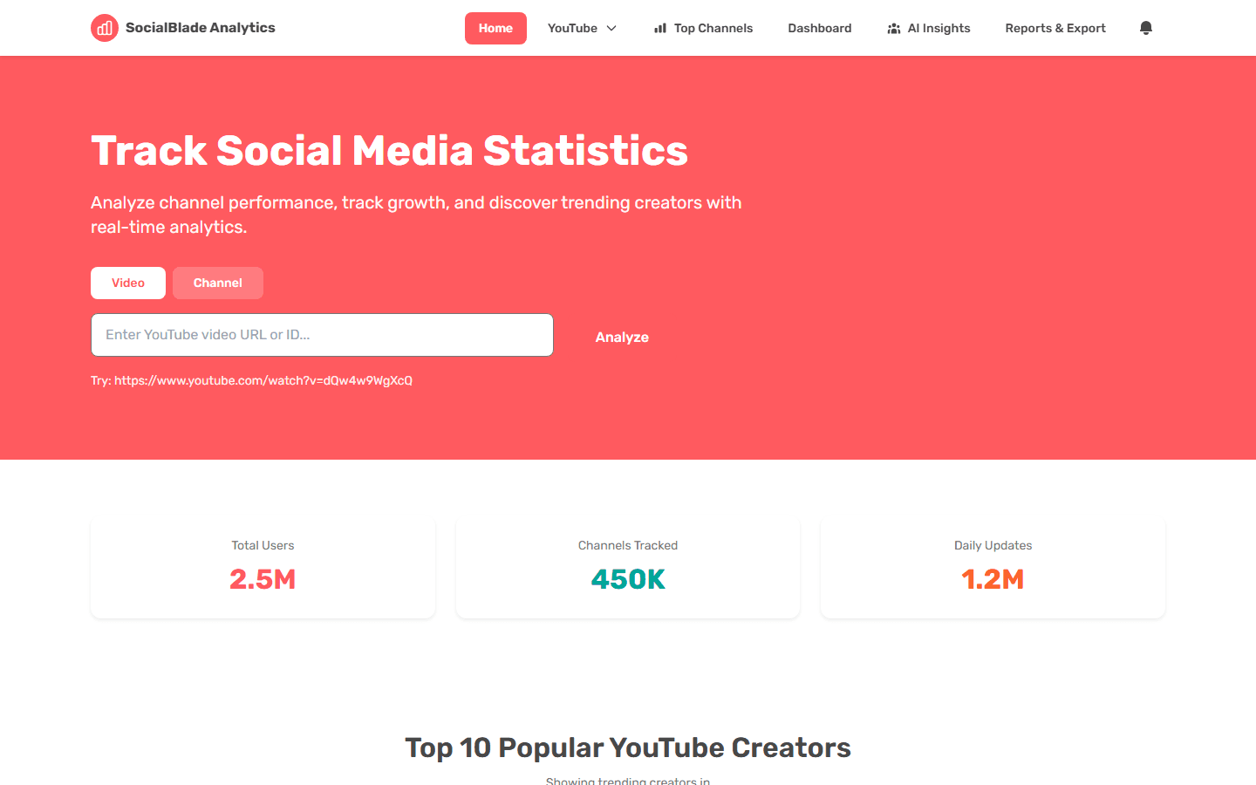Click the people icon beside AI Insights
The image size is (1256, 785).
894,27
